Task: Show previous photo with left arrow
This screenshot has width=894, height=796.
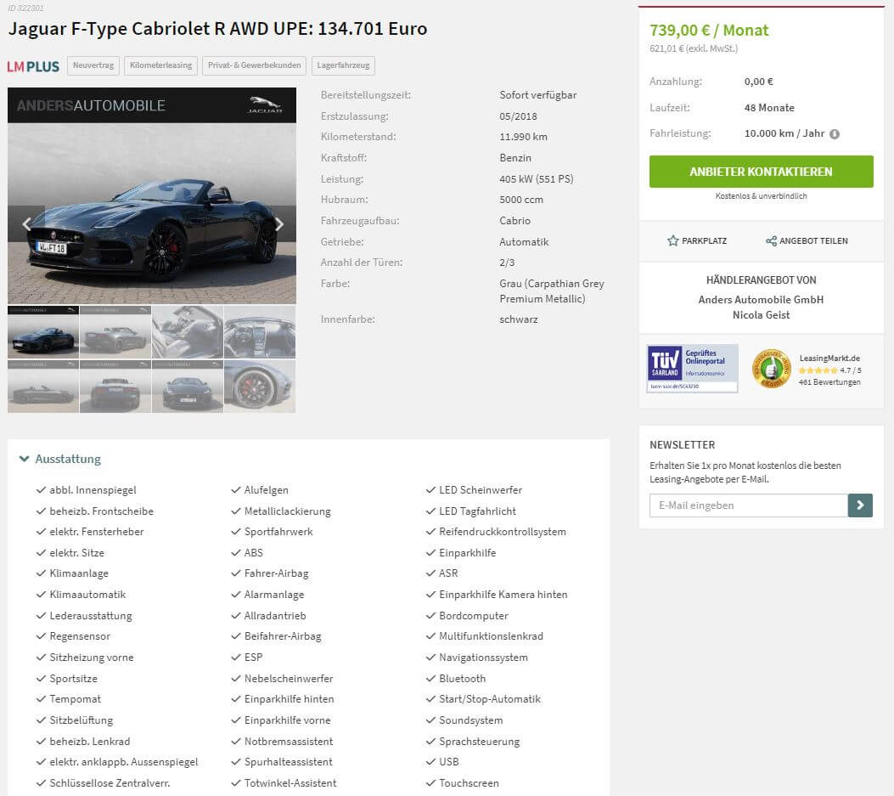Action: click(26, 224)
